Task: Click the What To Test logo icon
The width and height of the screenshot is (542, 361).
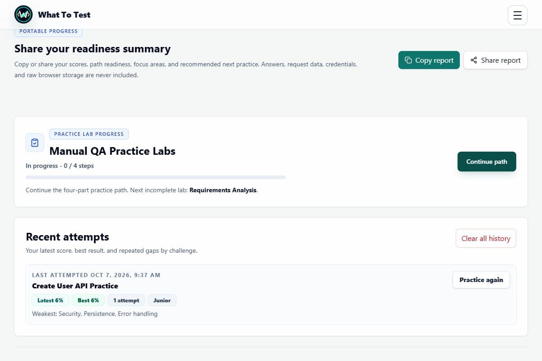Action: 23,15
